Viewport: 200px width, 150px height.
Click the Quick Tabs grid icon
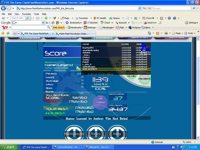point(15,33)
